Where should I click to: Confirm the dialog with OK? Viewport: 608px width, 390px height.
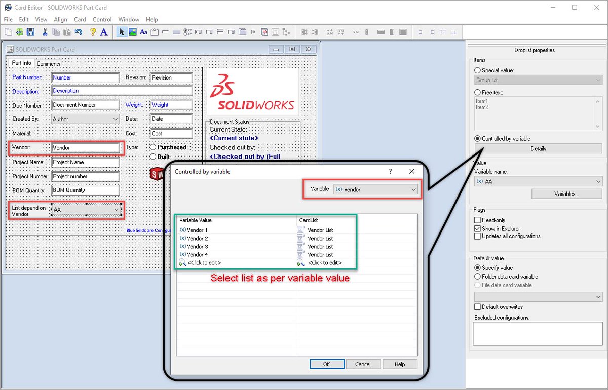(x=326, y=364)
